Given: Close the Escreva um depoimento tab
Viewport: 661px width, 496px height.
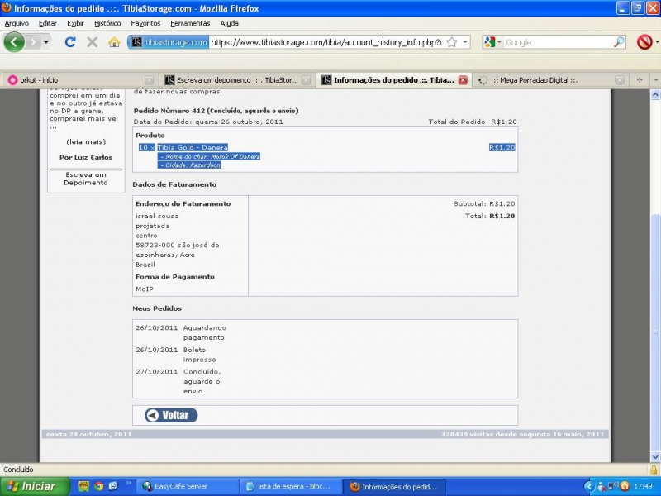Looking at the screenshot, I should tap(307, 79).
